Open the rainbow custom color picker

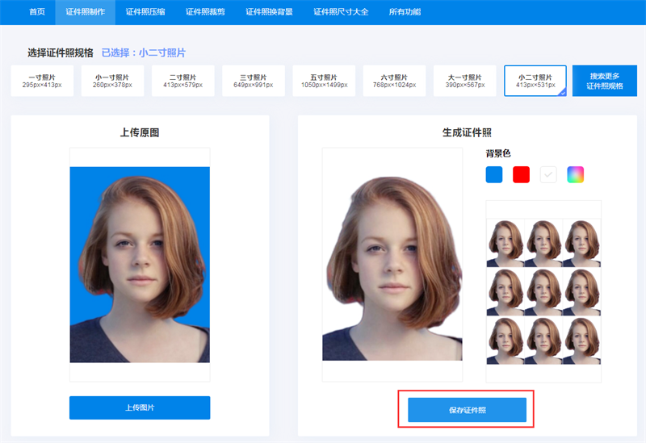(x=575, y=174)
